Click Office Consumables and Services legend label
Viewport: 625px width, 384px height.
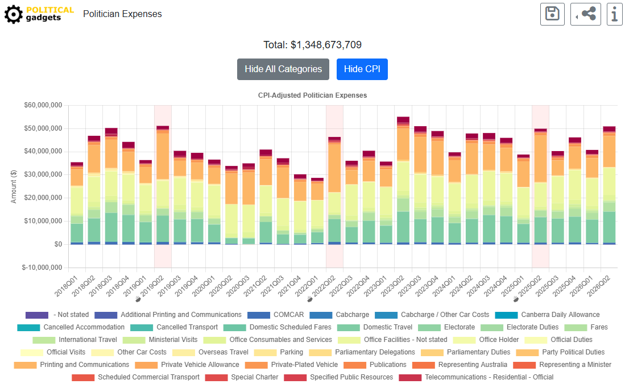280,339
